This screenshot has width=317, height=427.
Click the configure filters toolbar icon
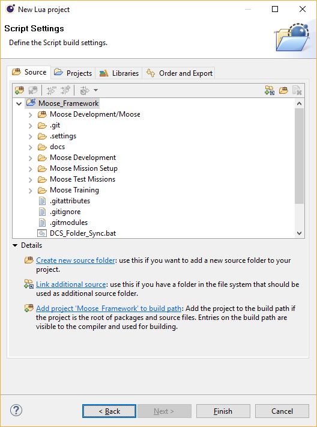click(85, 90)
